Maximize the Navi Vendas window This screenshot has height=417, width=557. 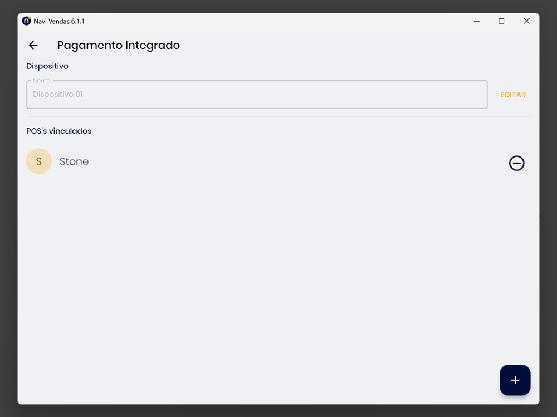pos(501,21)
